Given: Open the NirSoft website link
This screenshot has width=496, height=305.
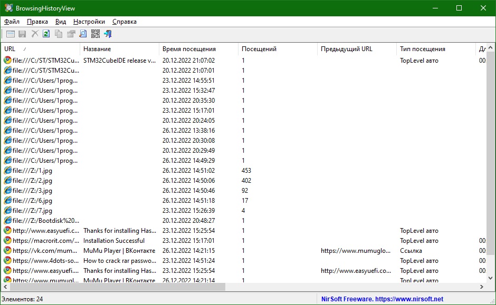Looking at the screenshot, I should [x=382, y=299].
